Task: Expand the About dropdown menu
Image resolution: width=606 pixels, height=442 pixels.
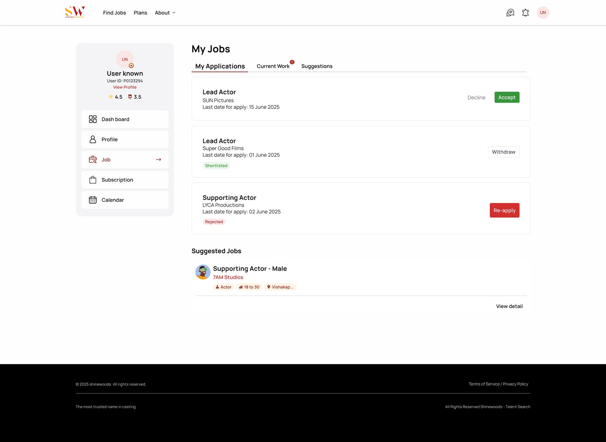Action: [x=165, y=13]
